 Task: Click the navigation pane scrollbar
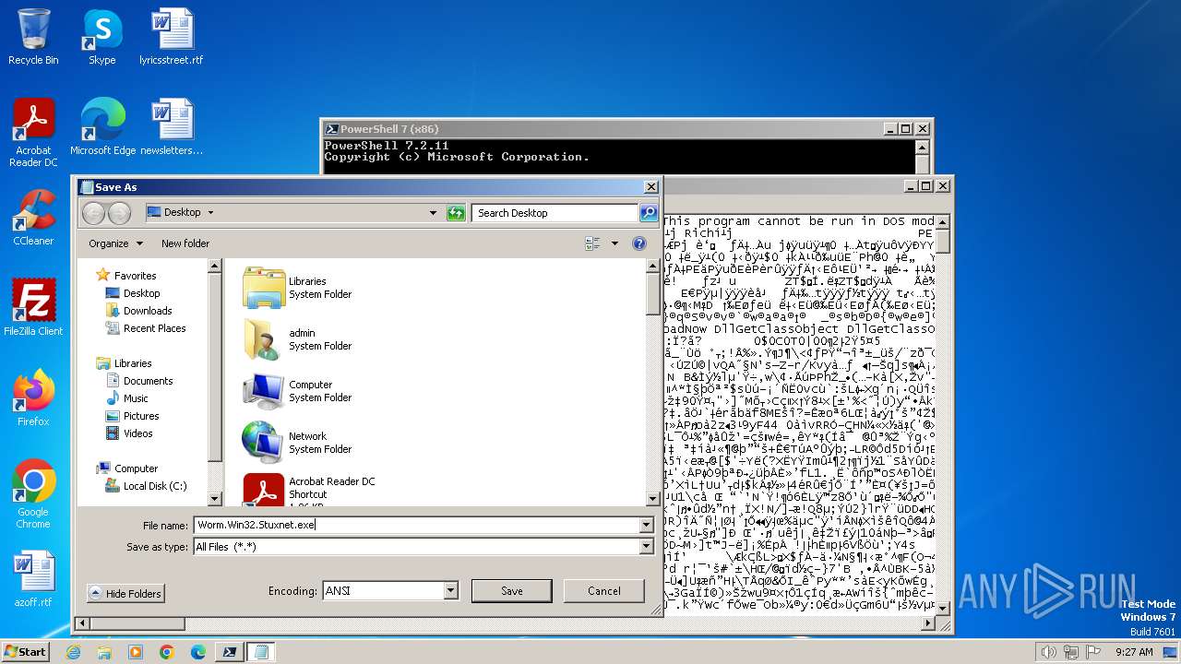215,382
